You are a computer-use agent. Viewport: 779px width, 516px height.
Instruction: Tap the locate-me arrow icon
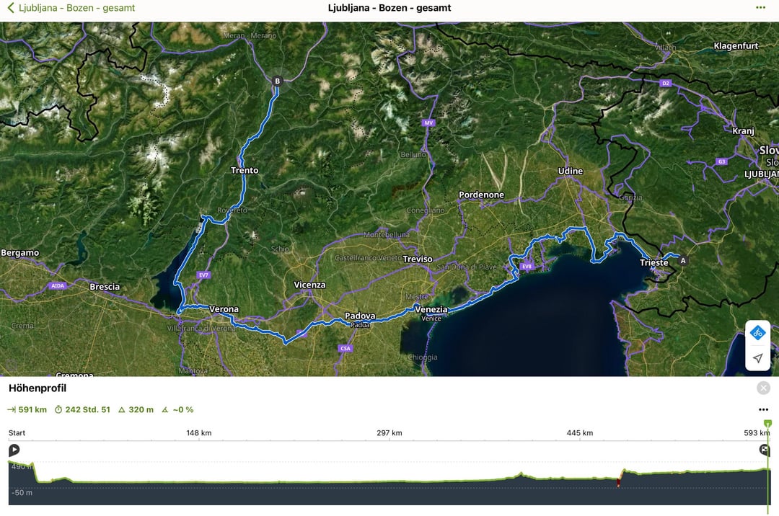pyautogui.click(x=757, y=358)
